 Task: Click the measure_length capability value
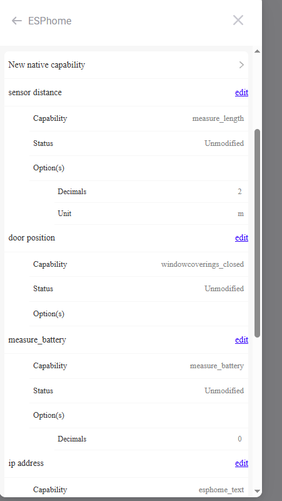tap(218, 118)
